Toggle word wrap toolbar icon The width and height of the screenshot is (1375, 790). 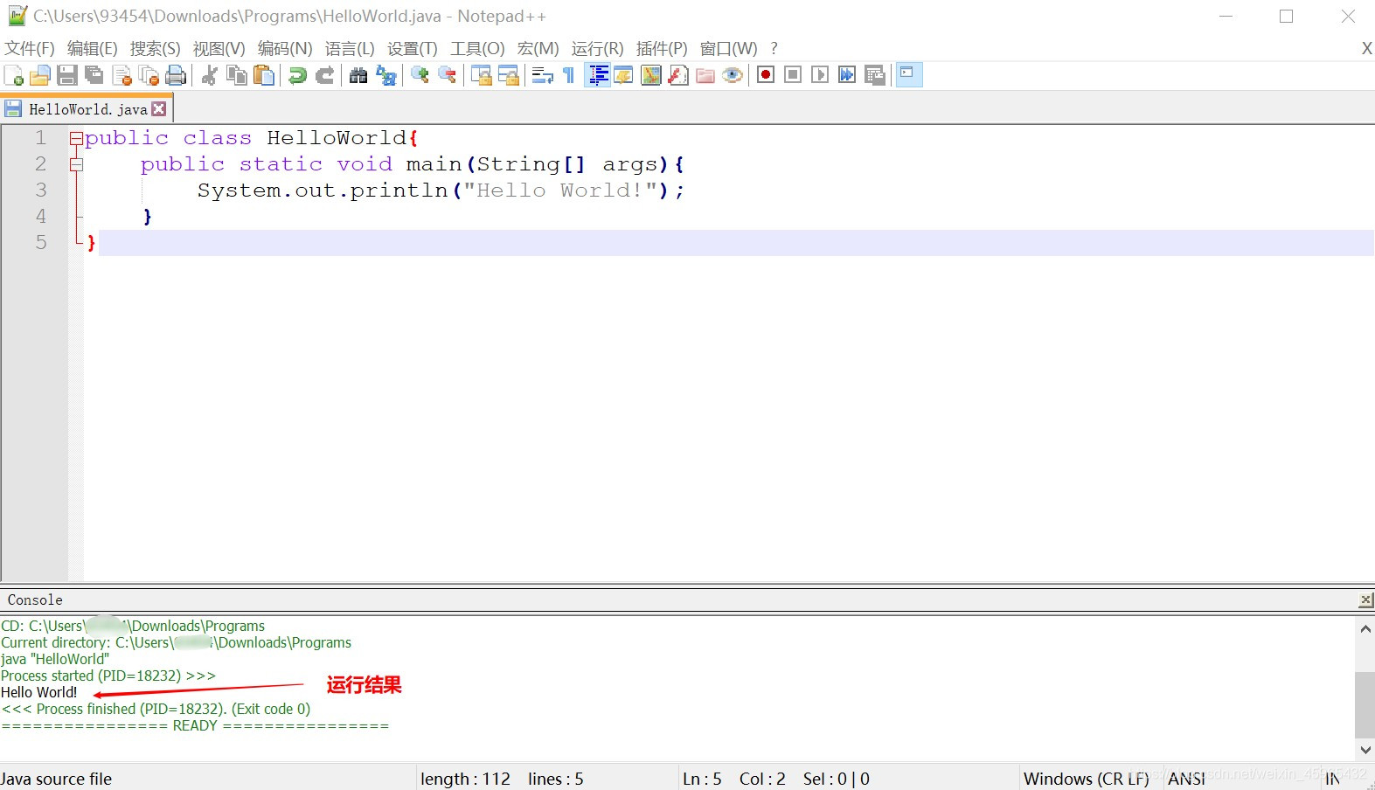(x=542, y=75)
